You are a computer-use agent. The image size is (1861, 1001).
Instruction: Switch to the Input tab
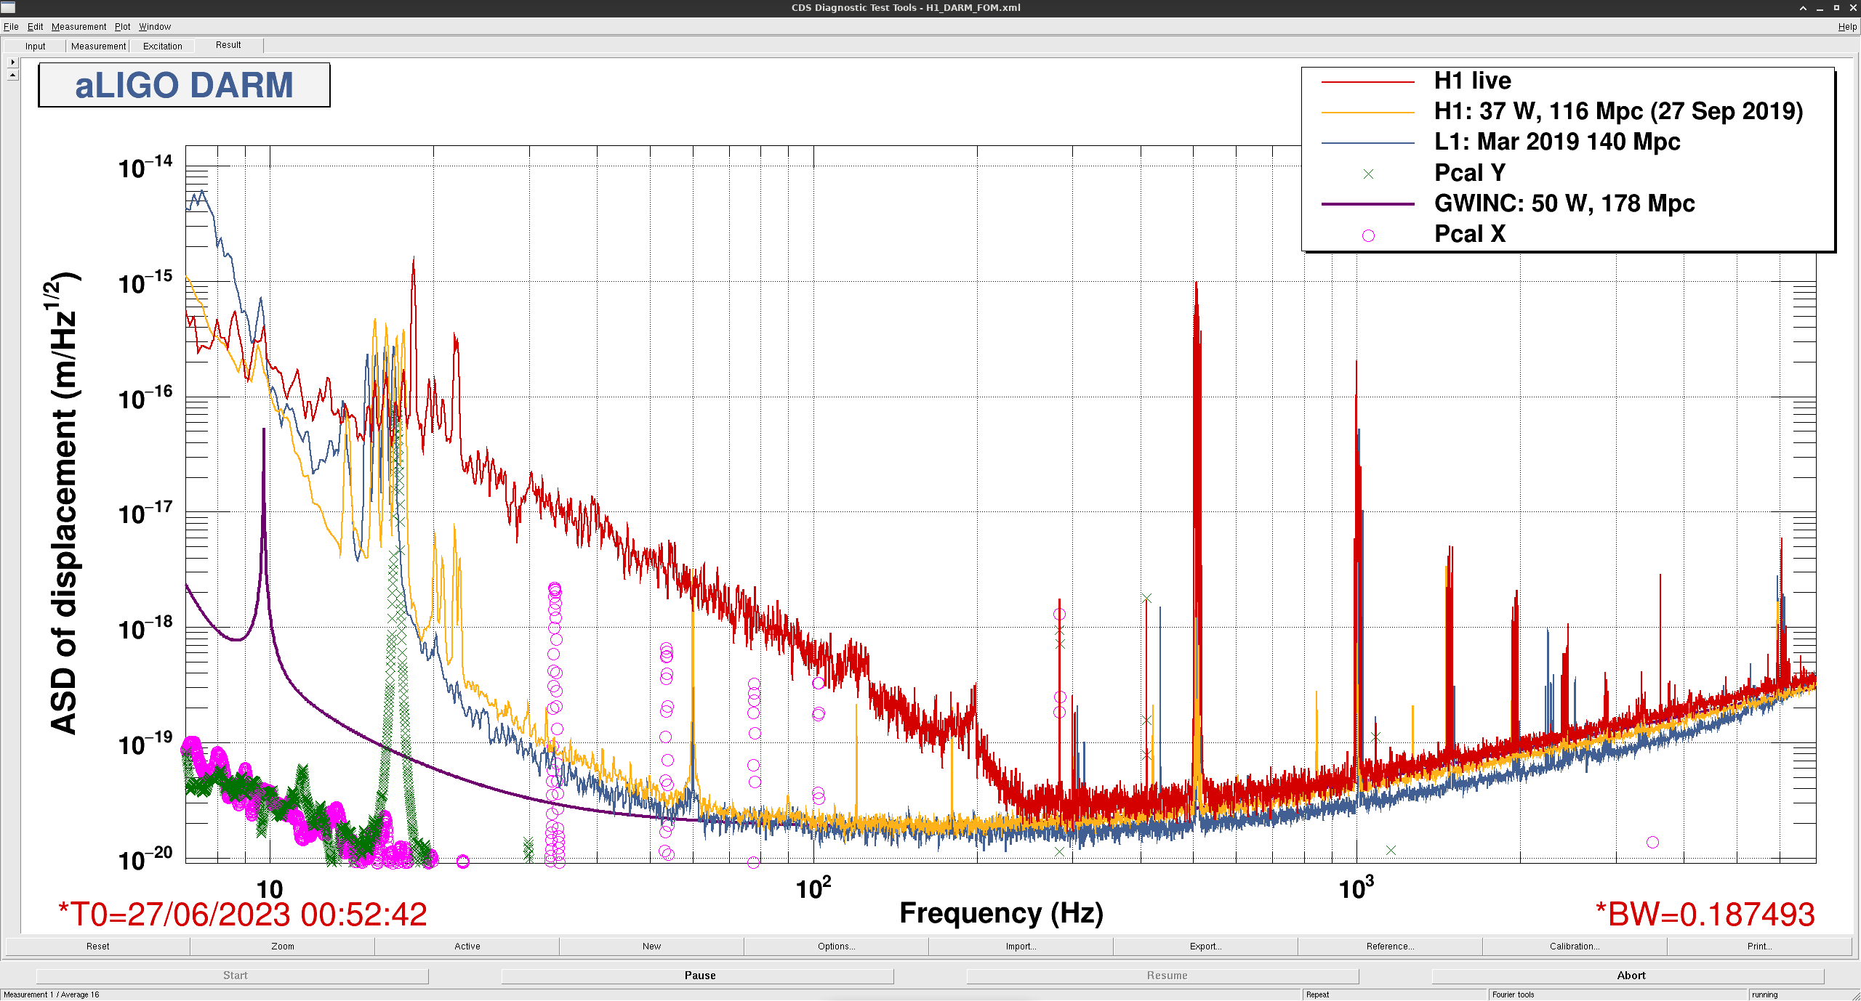tap(35, 46)
